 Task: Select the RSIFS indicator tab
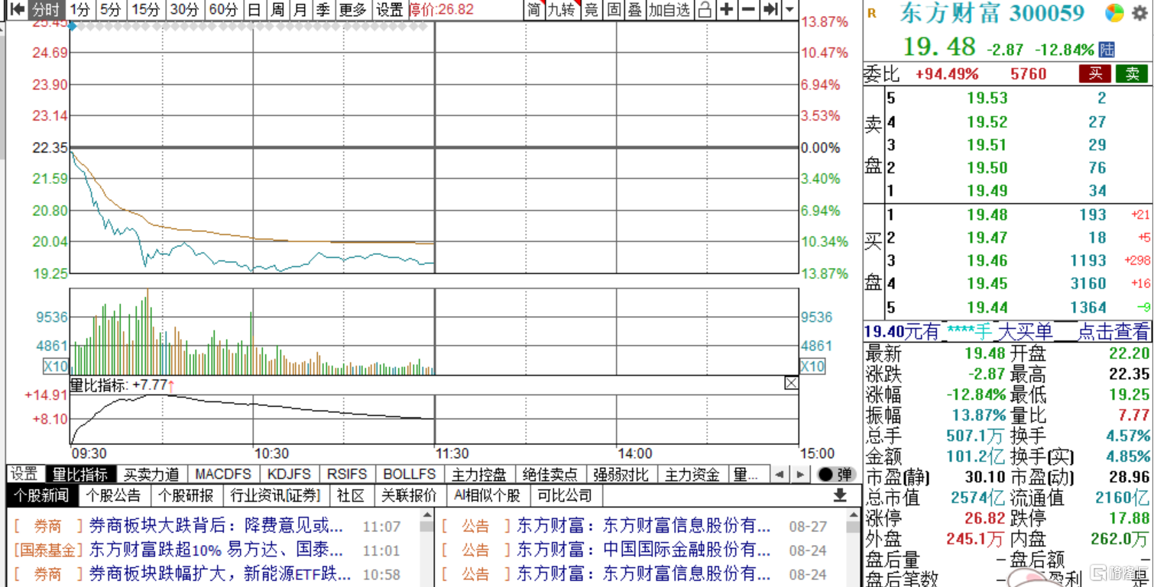[x=347, y=474]
